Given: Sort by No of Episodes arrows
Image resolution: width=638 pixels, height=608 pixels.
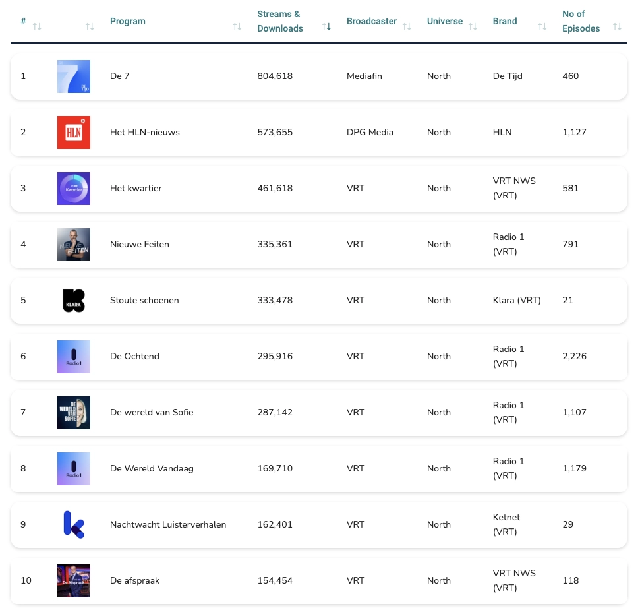Looking at the screenshot, I should [617, 26].
